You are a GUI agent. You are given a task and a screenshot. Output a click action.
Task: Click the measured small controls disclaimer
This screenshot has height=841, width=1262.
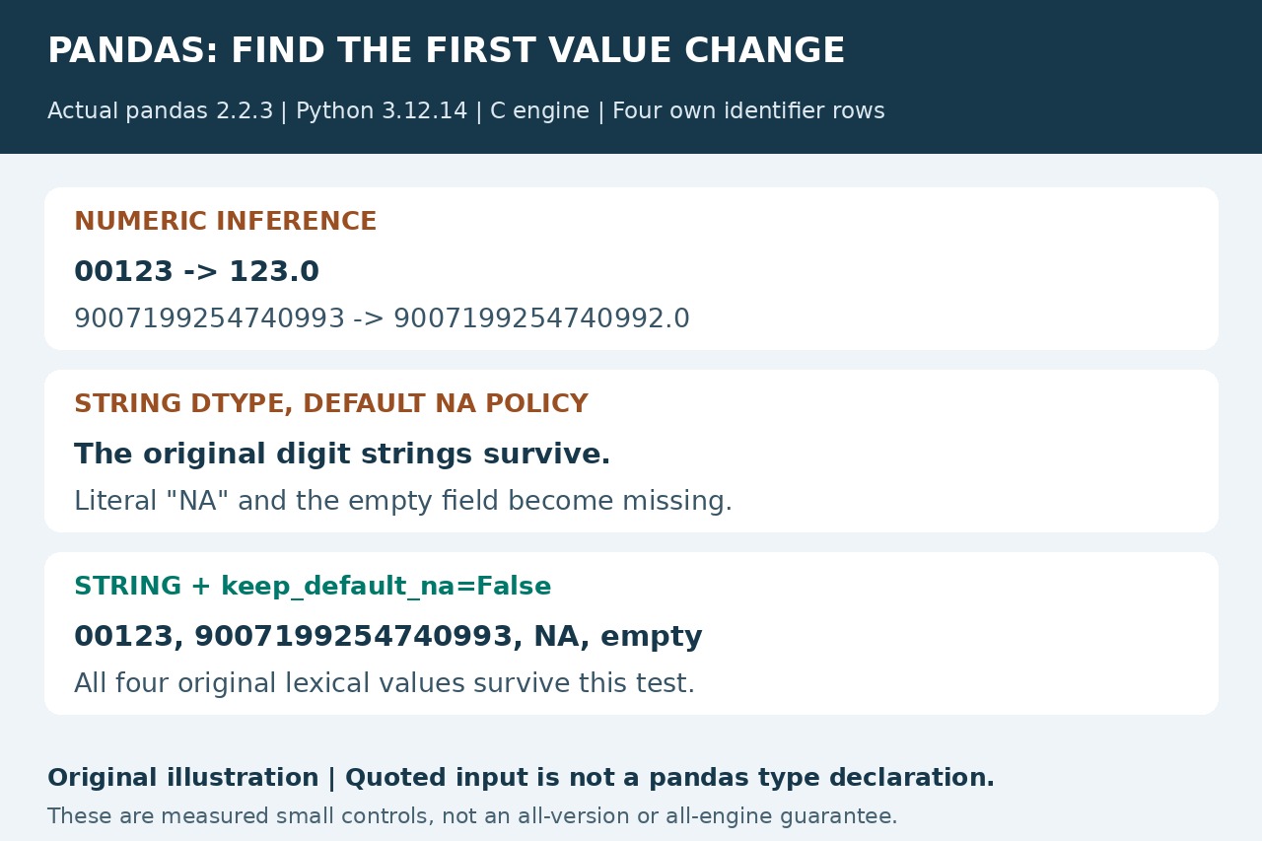472,816
